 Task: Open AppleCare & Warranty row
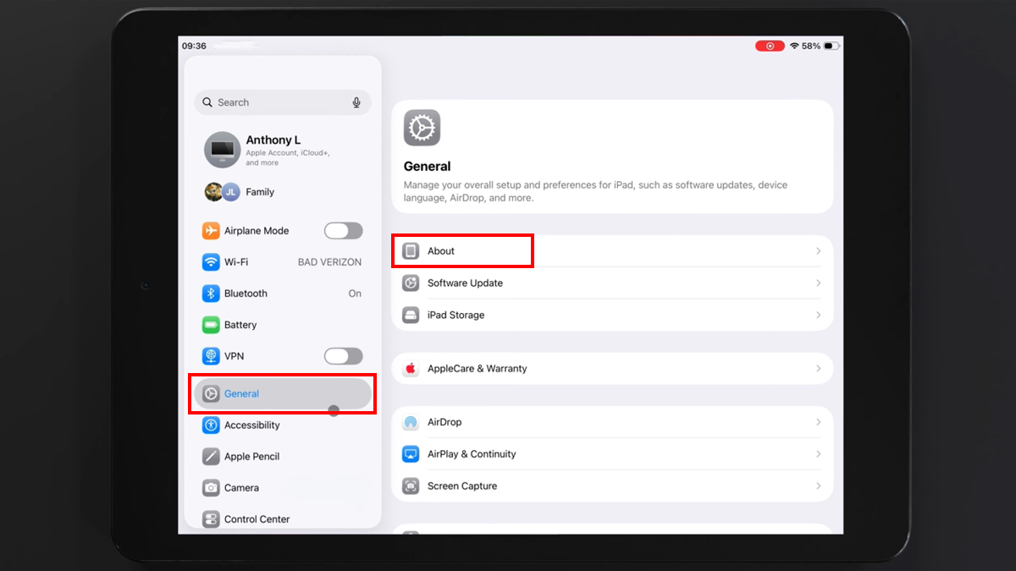[612, 369]
